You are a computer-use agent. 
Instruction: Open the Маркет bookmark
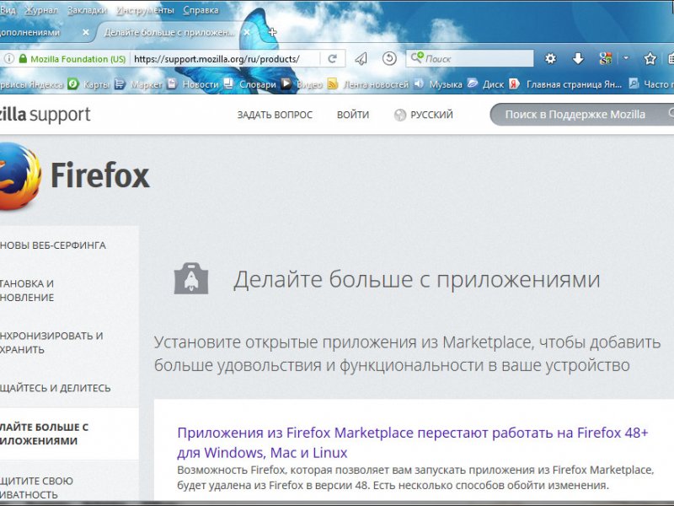[x=139, y=83]
